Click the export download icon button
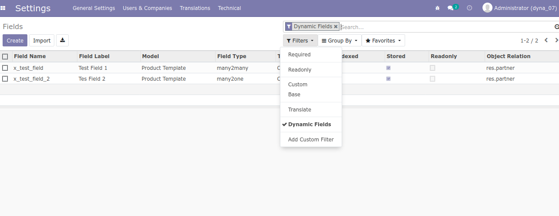559x216 pixels. [x=62, y=40]
